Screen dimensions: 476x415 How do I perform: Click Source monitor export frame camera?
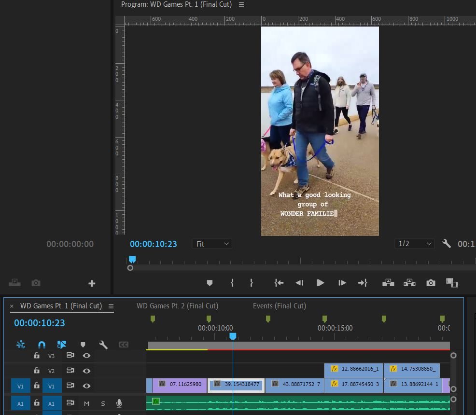pyautogui.click(x=36, y=283)
